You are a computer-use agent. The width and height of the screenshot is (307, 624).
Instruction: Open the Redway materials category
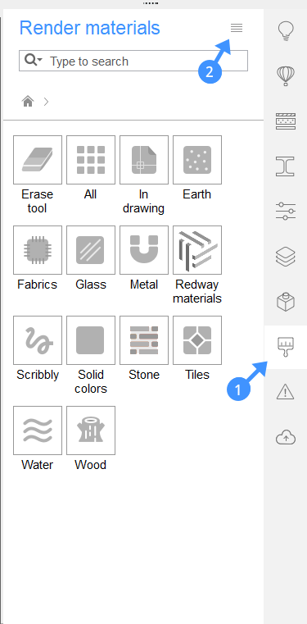[197, 250]
